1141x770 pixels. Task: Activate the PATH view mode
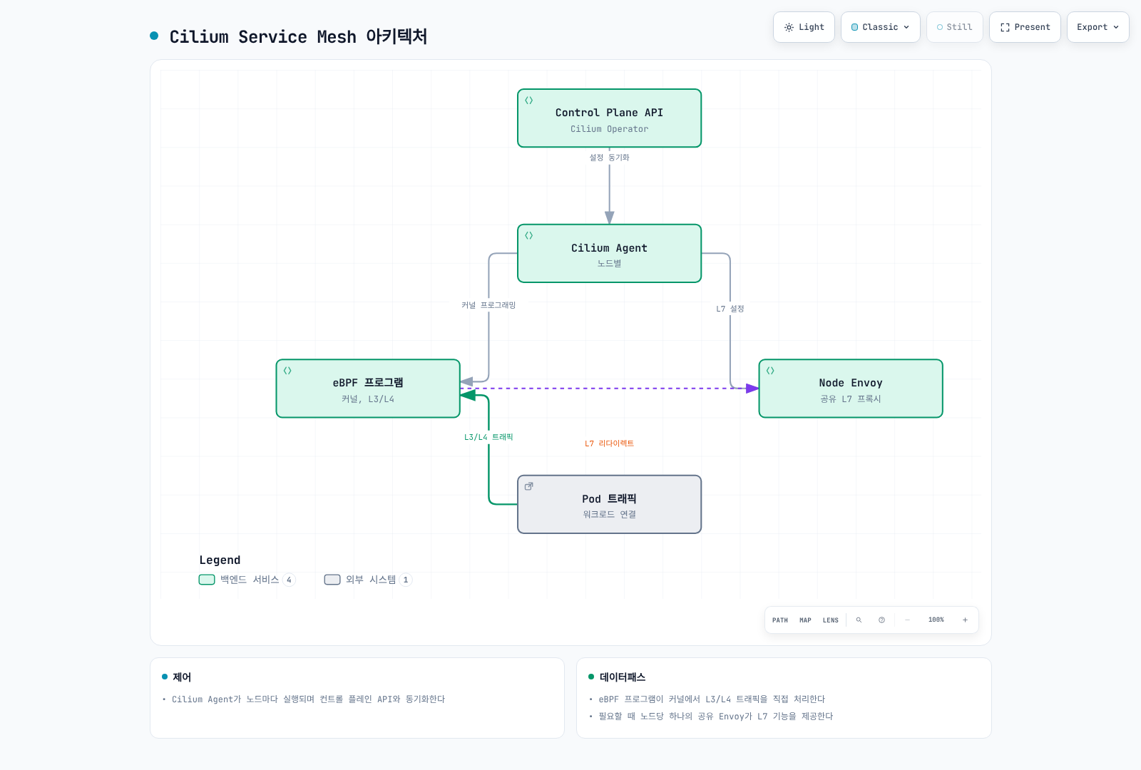click(x=780, y=620)
